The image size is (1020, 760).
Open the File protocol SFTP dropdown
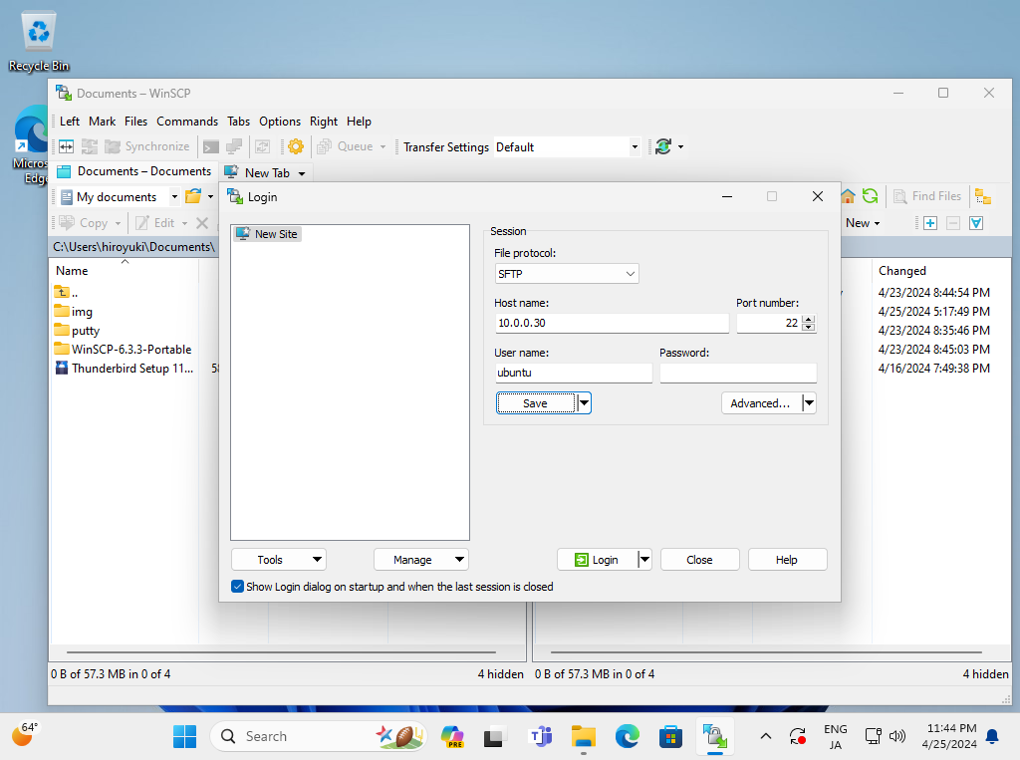pos(567,274)
